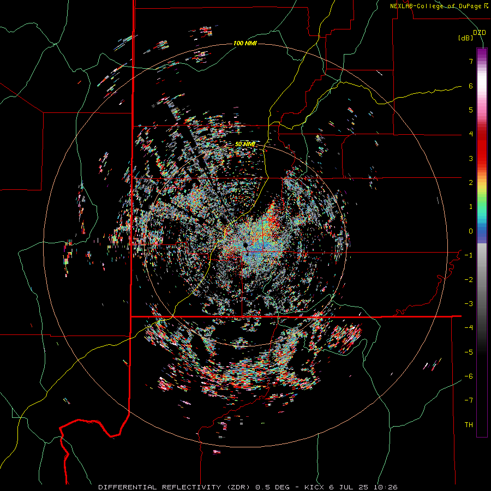Click the colorbar value label "-3"
The image size is (491, 491).
click(469, 304)
